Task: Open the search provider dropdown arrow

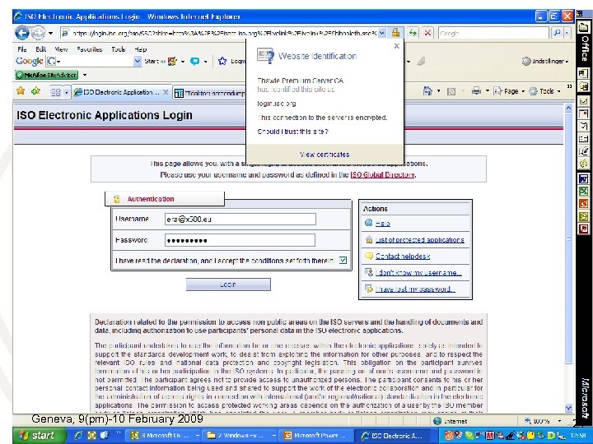Action: (x=567, y=33)
